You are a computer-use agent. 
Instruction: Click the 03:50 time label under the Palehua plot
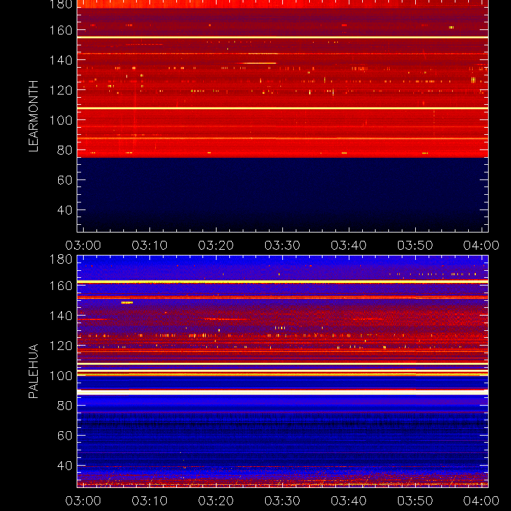[415, 501]
